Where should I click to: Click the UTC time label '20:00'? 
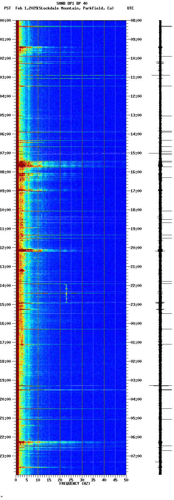coord(136,248)
